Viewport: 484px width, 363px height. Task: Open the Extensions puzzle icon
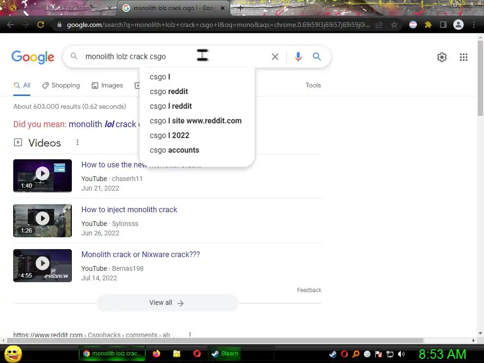tap(428, 25)
